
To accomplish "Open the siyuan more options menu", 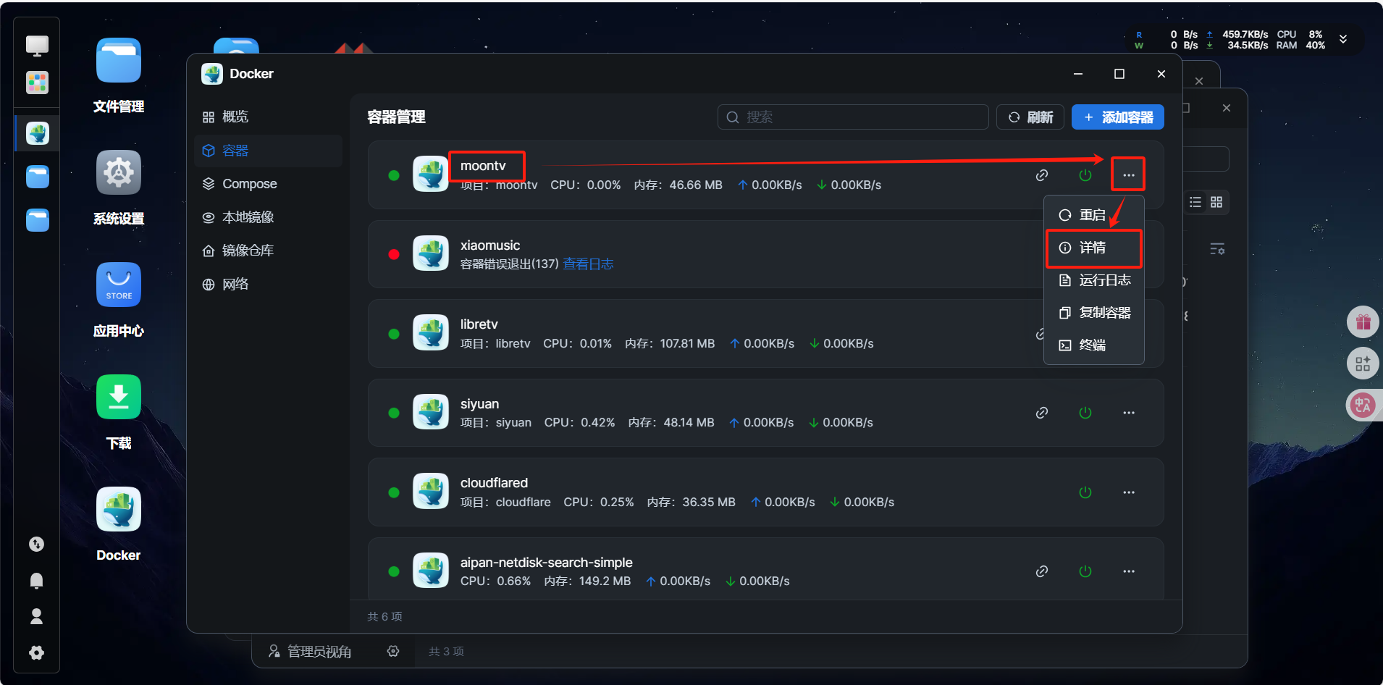I will (1129, 413).
